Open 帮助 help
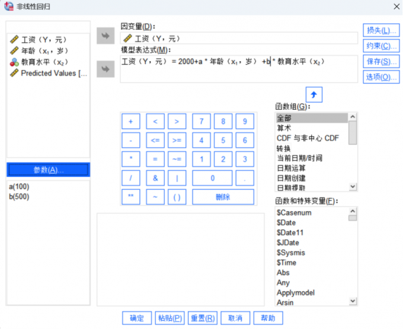The image size is (403, 329). 268,318
